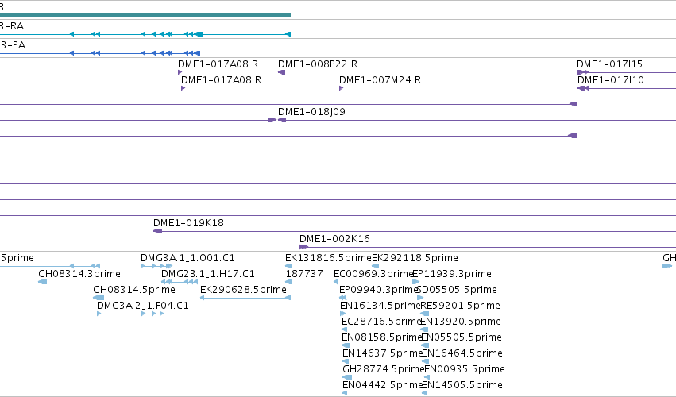Select the -RA transcript exon block
The image size is (676, 397).
(x=199, y=34)
